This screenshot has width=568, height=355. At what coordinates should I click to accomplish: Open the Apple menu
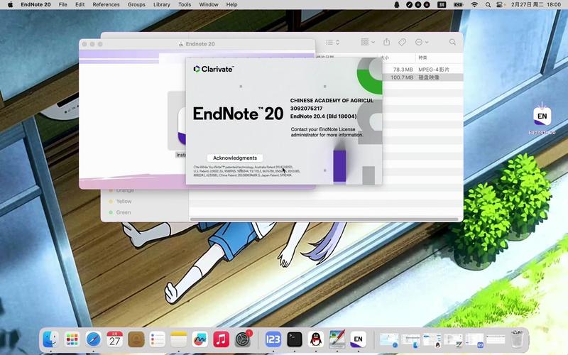pyautogui.click(x=10, y=5)
